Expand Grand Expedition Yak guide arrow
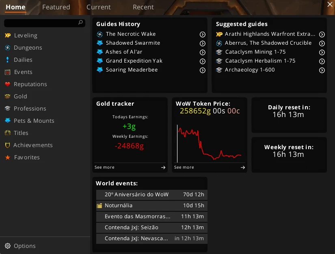Viewport: 335px width, 254px height. pos(202,61)
